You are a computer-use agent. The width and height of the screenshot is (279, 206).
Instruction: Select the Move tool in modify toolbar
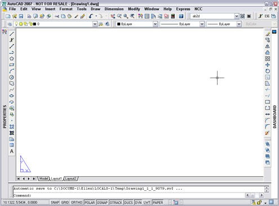tap(268, 65)
